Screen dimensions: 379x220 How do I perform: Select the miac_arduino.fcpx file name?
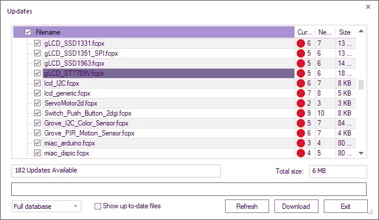click(x=69, y=143)
